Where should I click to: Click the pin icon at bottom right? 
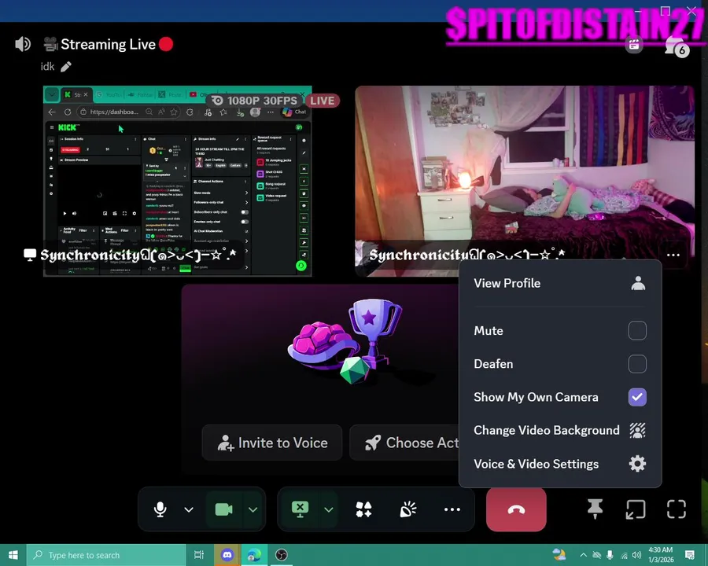[x=596, y=509]
